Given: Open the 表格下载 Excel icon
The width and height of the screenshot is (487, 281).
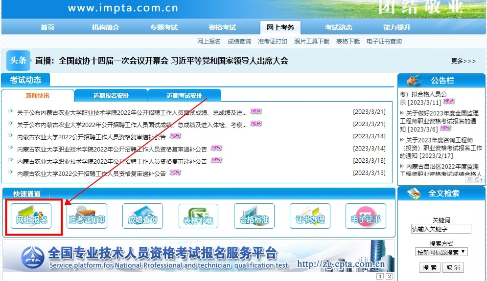Looking at the screenshot, I should (x=198, y=216).
